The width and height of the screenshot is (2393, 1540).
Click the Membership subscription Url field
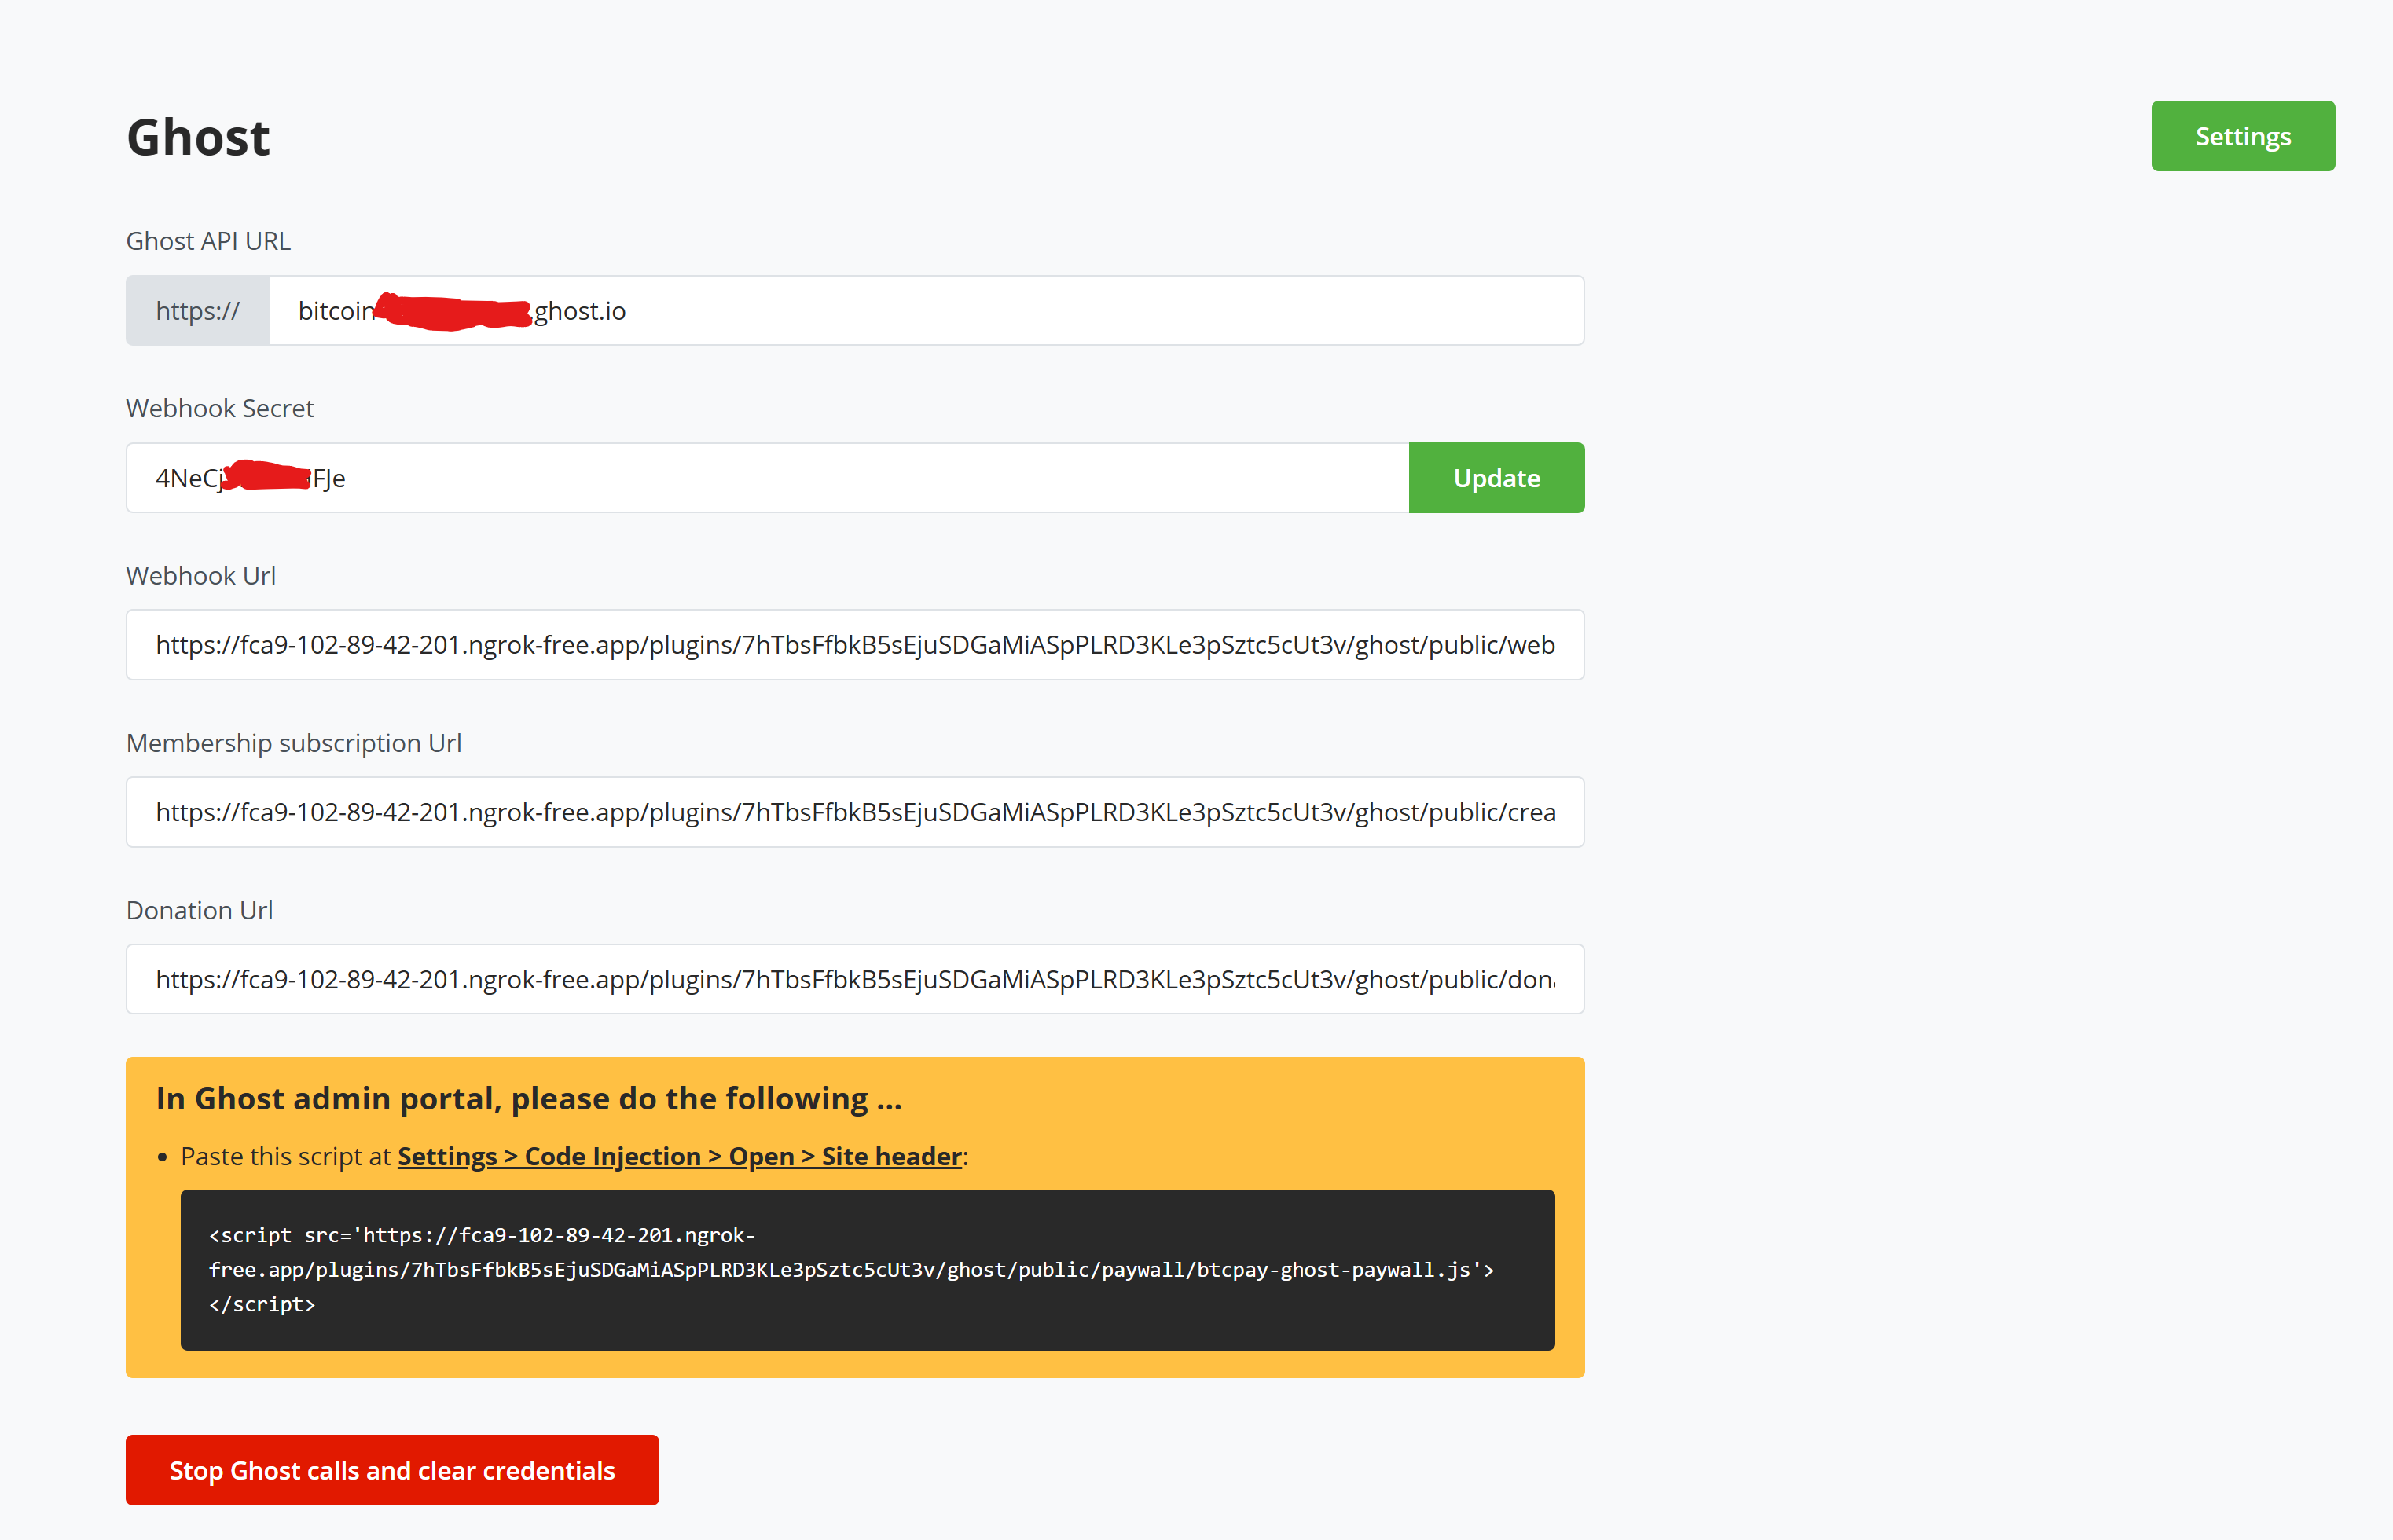tap(854, 811)
